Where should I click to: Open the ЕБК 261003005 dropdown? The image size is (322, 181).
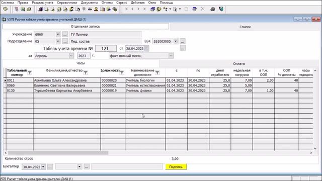point(176,41)
